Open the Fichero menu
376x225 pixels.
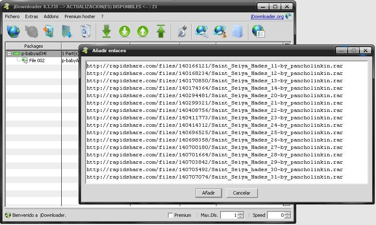click(12, 16)
